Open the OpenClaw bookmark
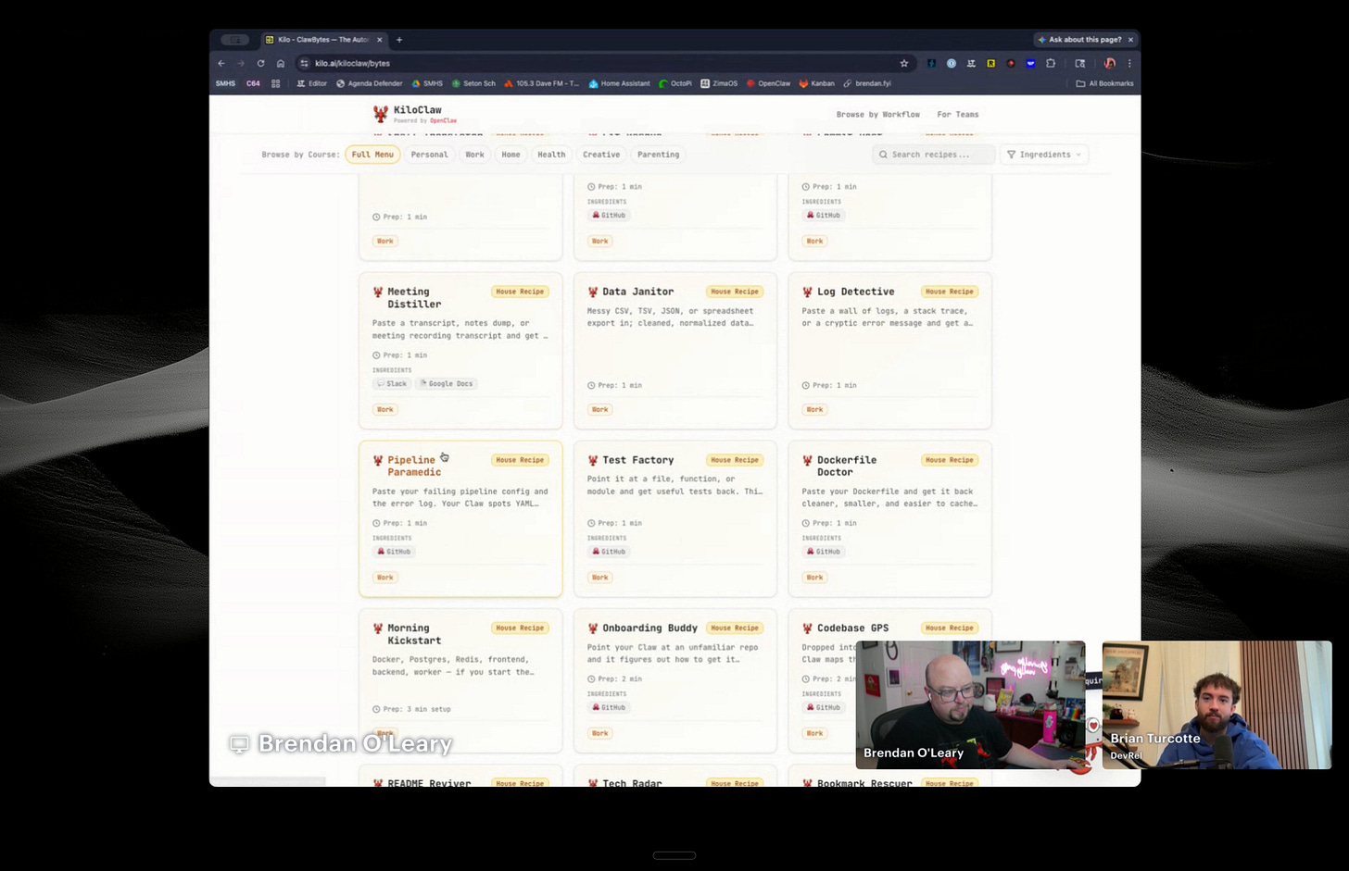This screenshot has width=1349, height=871. (768, 83)
